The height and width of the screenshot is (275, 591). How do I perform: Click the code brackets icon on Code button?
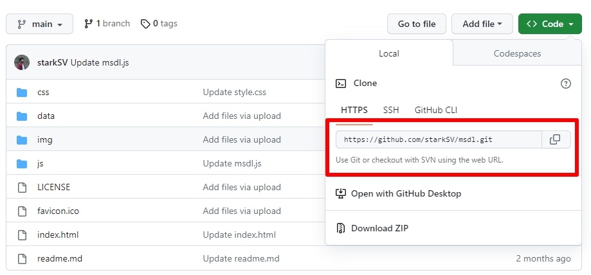[x=532, y=24]
